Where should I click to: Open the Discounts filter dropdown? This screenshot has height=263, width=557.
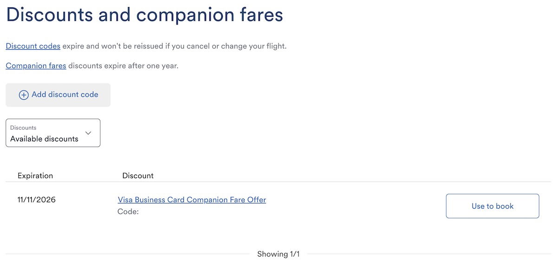tap(53, 133)
